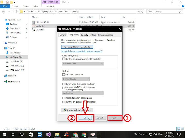Close the UniKeyNT Properties dialog

click(119, 29)
